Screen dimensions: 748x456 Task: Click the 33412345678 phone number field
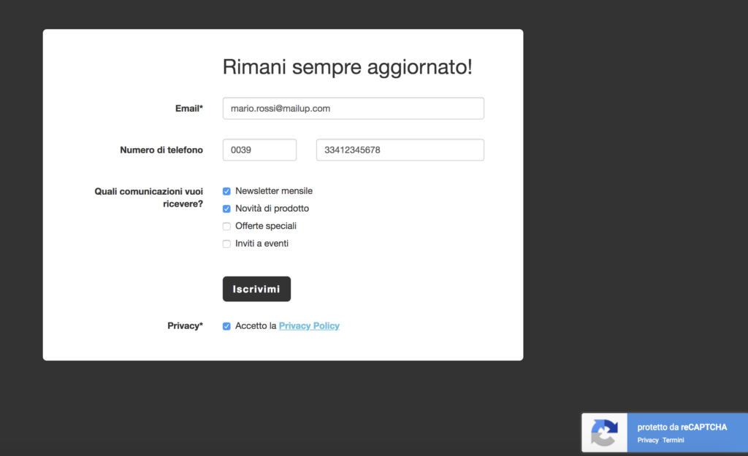[x=400, y=150]
